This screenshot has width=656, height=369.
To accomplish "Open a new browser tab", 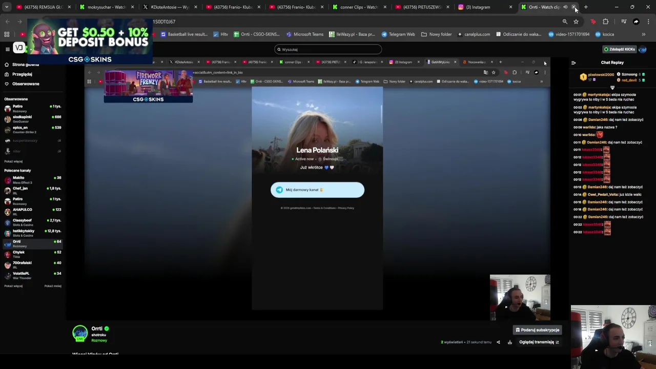I will (586, 7).
